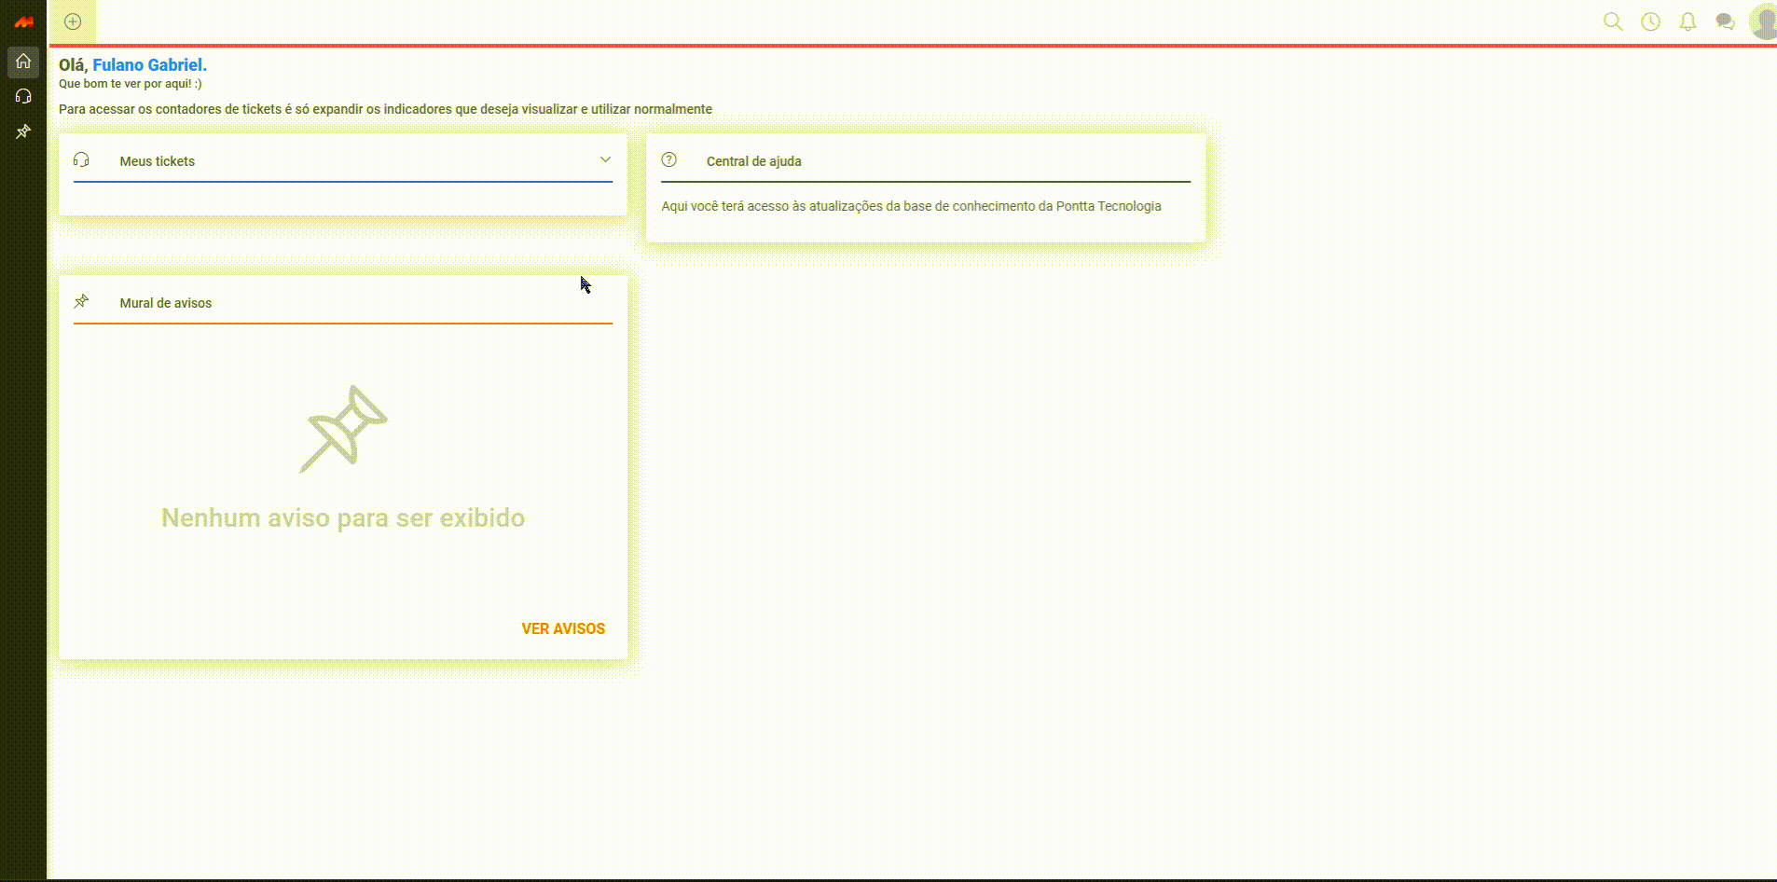Go to Home in the sidebar
Viewport: 1777px width, 882px height.
click(23, 62)
